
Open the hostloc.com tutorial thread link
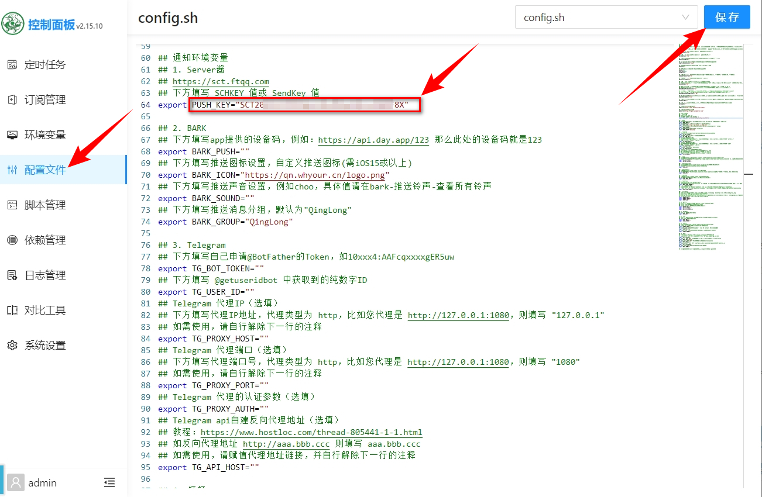311,433
